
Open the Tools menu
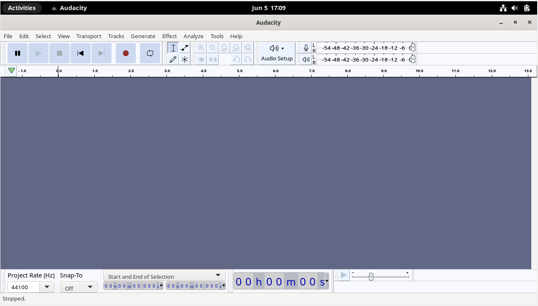[x=217, y=36]
